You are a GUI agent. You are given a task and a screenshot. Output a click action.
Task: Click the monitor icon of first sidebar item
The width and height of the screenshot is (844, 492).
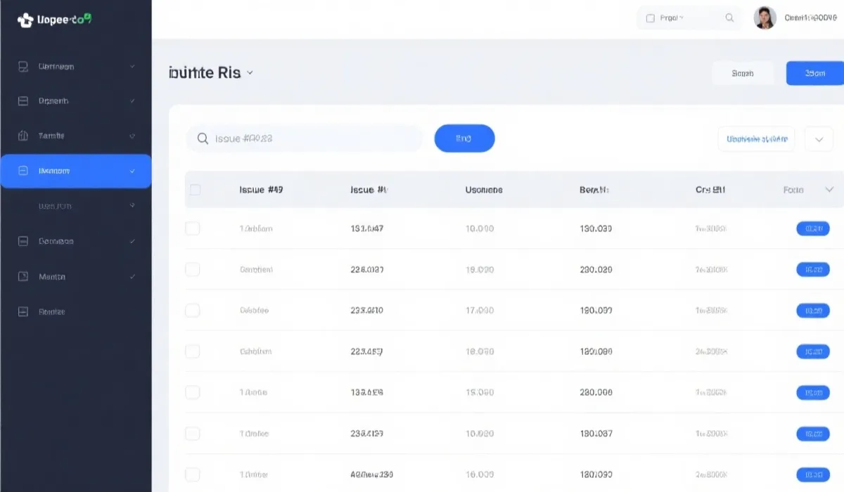click(x=23, y=67)
